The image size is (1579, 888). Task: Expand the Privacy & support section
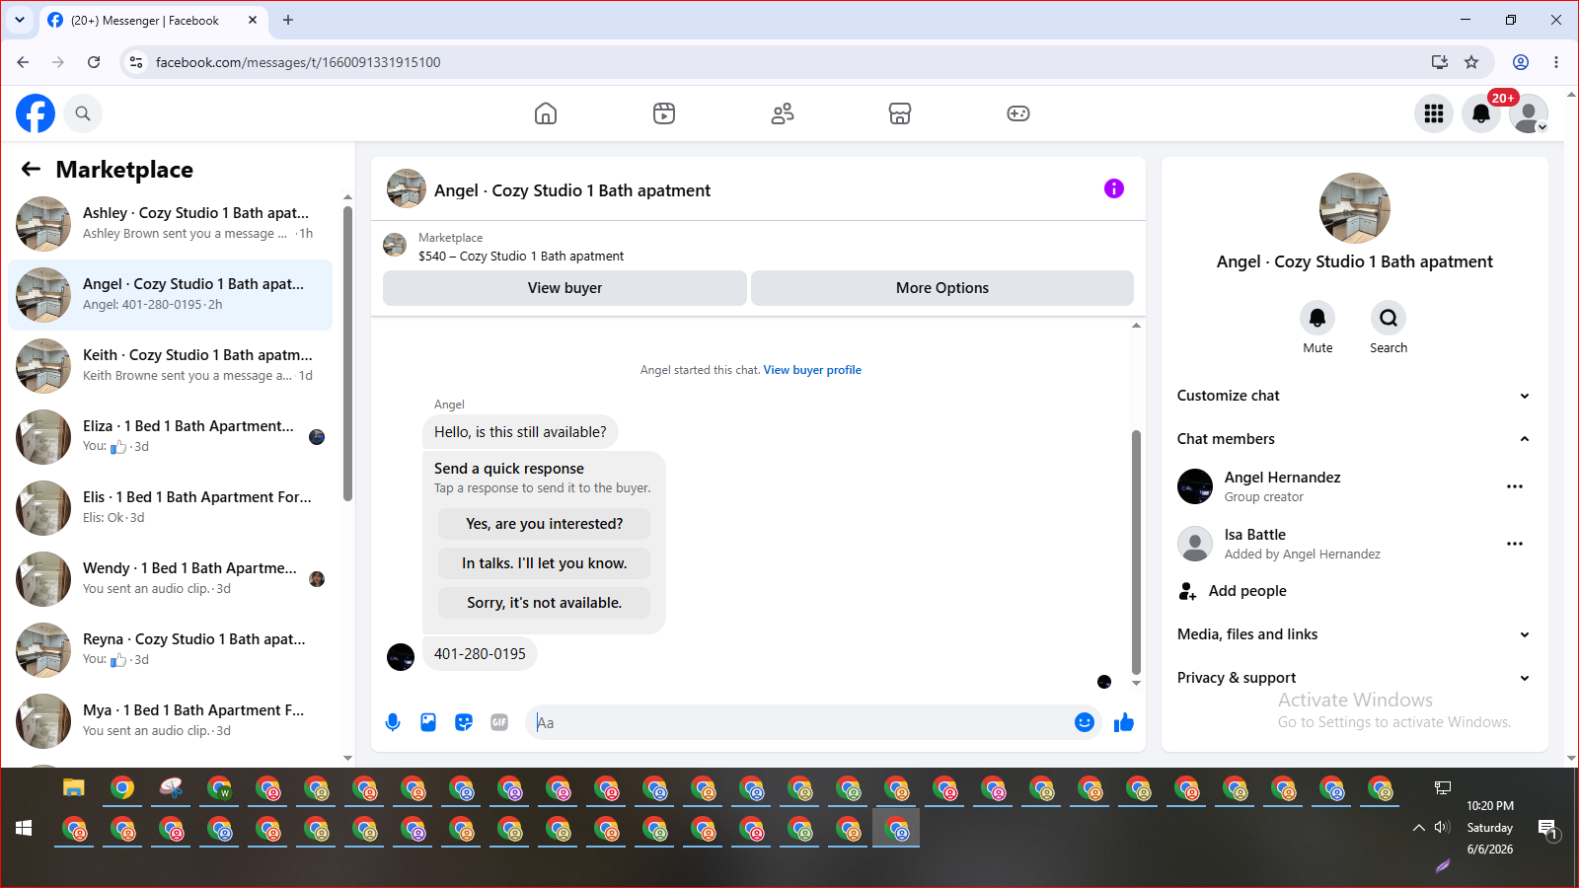tap(1354, 678)
